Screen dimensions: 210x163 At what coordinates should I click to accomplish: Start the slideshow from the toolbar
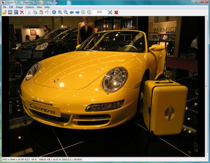click(10, 12)
